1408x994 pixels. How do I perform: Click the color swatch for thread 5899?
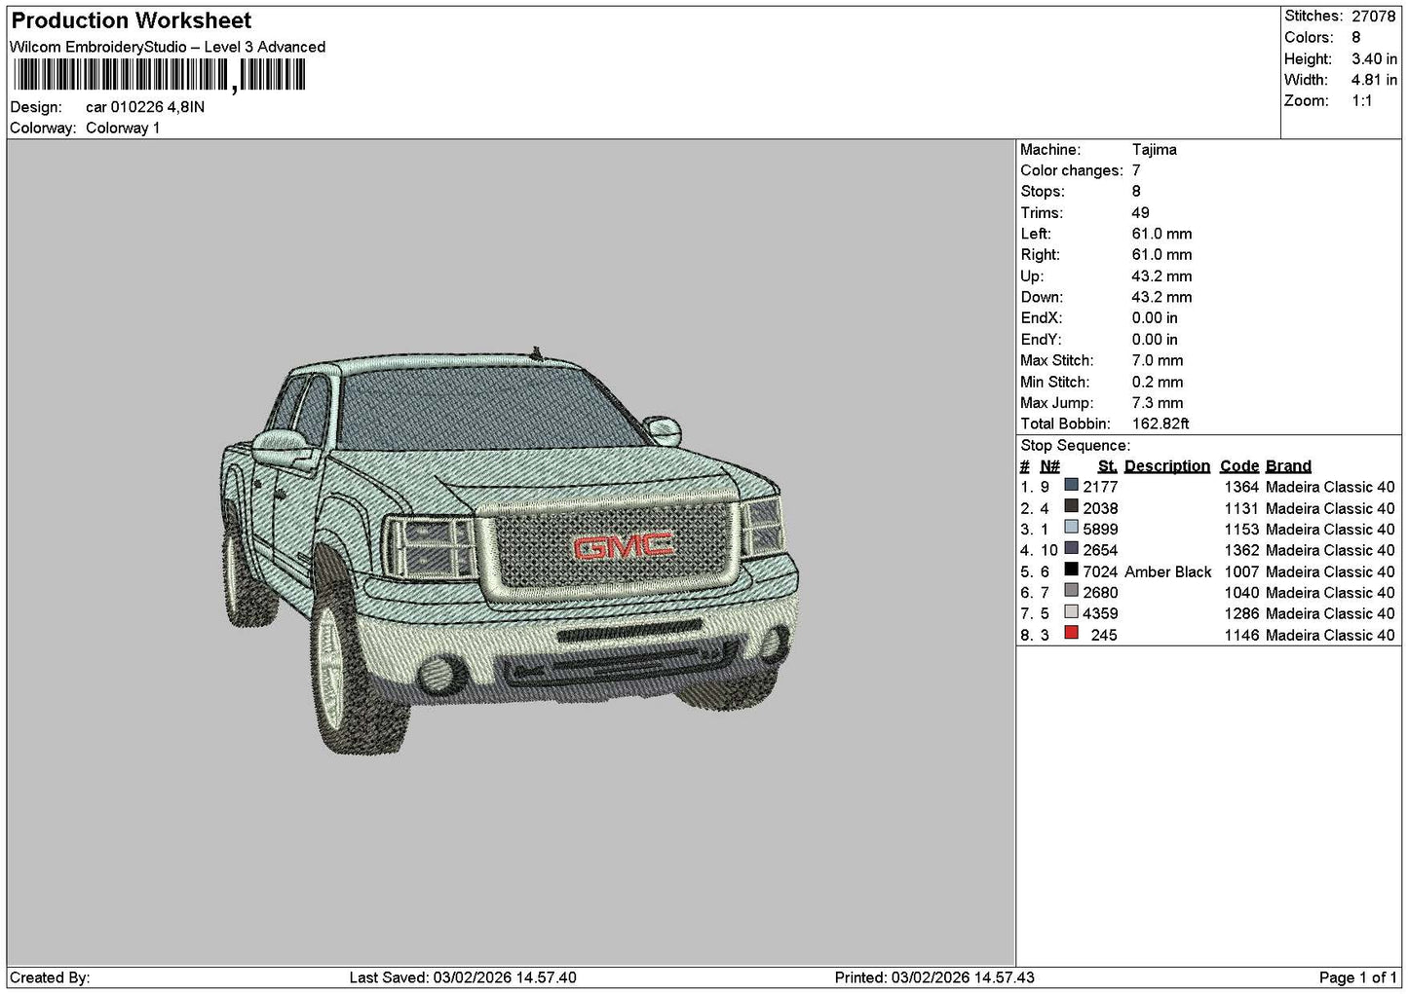1071,528
